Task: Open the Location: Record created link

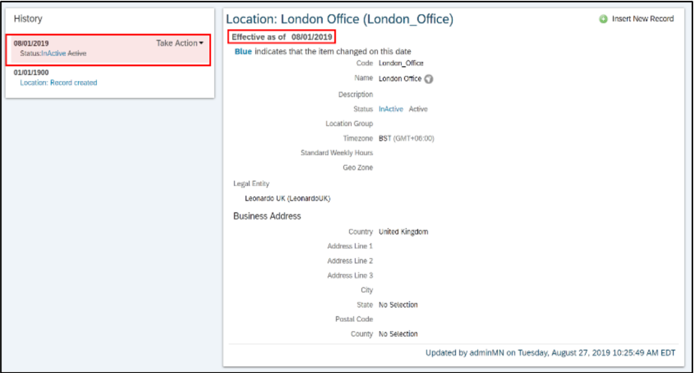Action: pos(59,83)
